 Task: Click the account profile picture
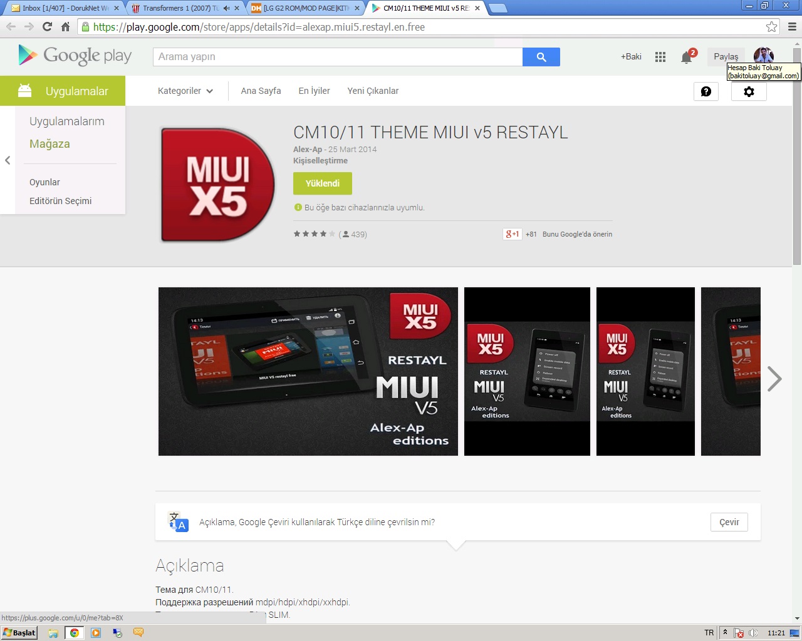pos(763,55)
